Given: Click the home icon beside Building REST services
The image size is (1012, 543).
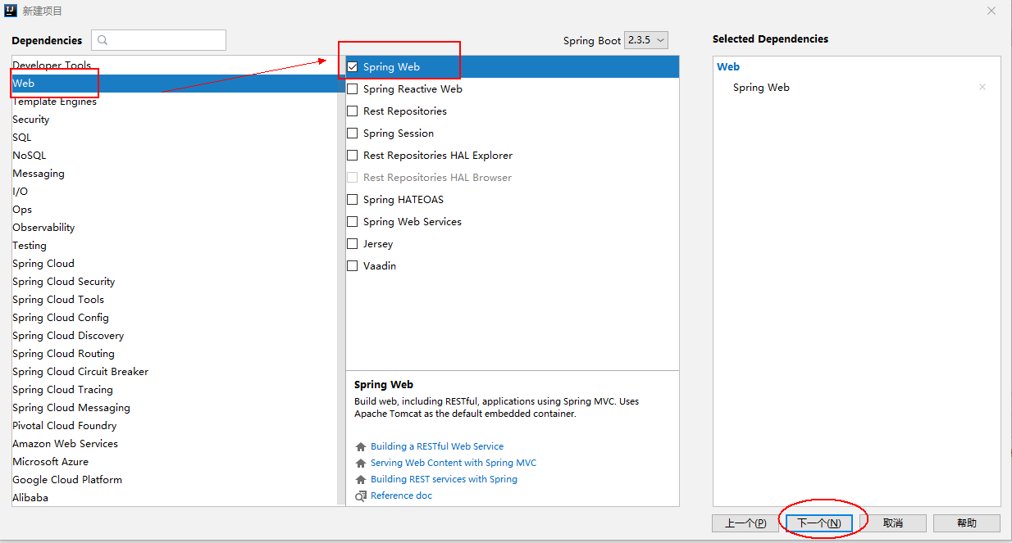Looking at the screenshot, I should pyautogui.click(x=360, y=480).
